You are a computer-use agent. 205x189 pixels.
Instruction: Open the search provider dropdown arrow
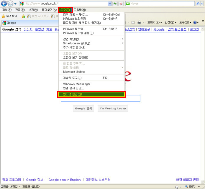click(x=202, y=4)
